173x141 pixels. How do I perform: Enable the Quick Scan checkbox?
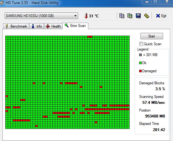(x=141, y=44)
